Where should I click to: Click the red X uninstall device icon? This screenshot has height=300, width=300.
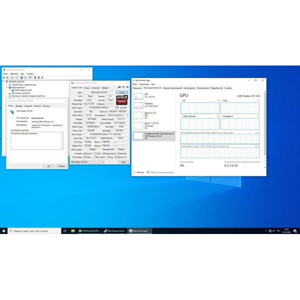tap(38, 77)
